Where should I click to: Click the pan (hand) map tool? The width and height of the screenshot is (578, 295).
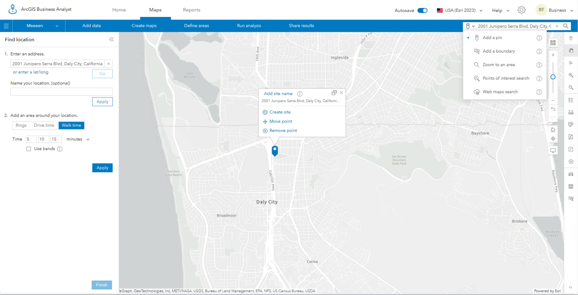[x=571, y=51]
